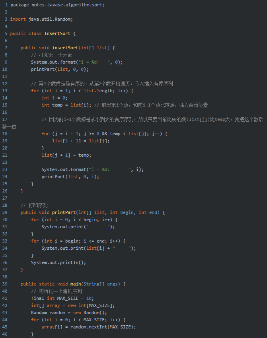
Task: Click the comment '// 初始化一个随机序列'
Action: pos(57,291)
